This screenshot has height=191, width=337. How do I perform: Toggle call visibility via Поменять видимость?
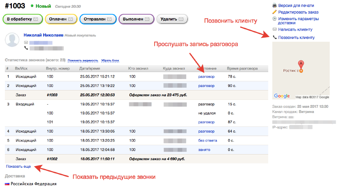pos(83,61)
